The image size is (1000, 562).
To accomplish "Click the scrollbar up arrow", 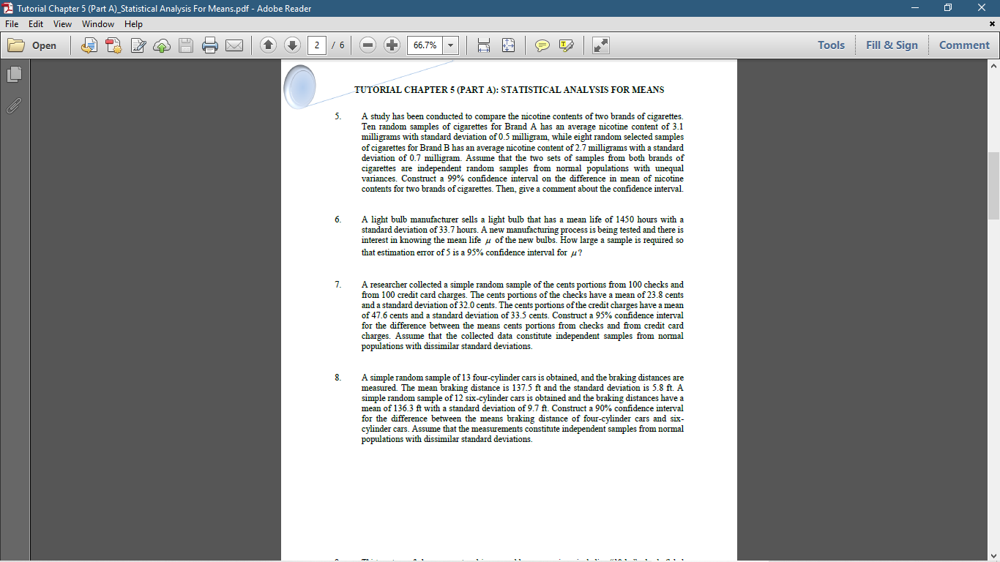I will coord(993,67).
